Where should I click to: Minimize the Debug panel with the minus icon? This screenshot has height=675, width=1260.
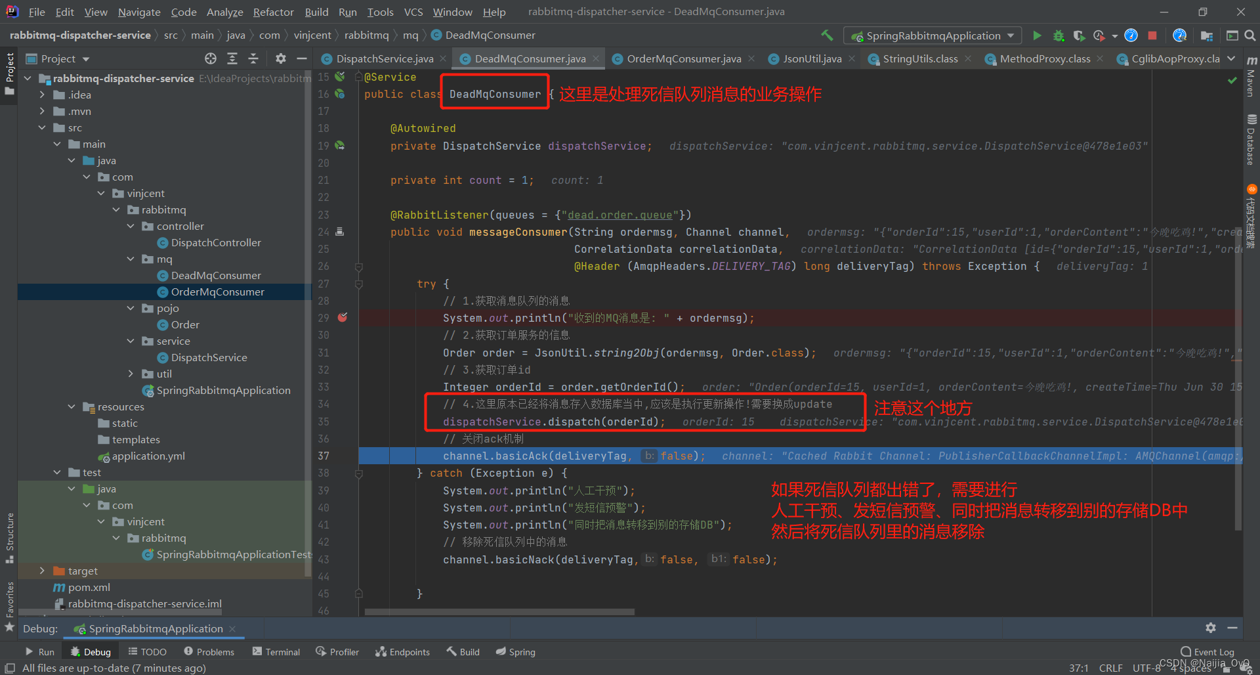tap(1232, 628)
